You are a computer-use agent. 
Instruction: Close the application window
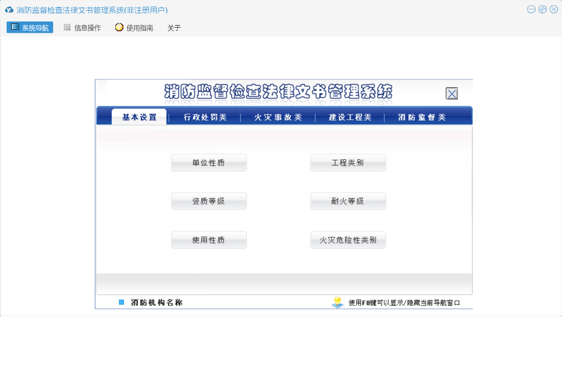(x=554, y=10)
